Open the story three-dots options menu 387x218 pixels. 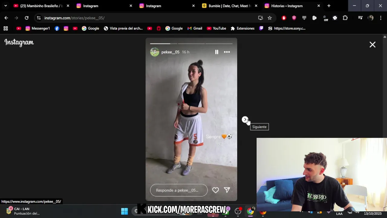(x=227, y=52)
